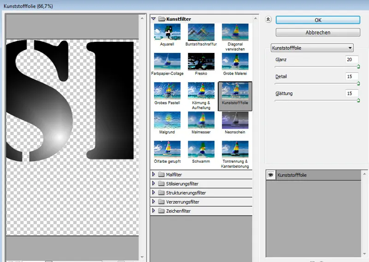
Task: Click the Kunstfilter folder icon
Action: pyautogui.click(x=162, y=19)
